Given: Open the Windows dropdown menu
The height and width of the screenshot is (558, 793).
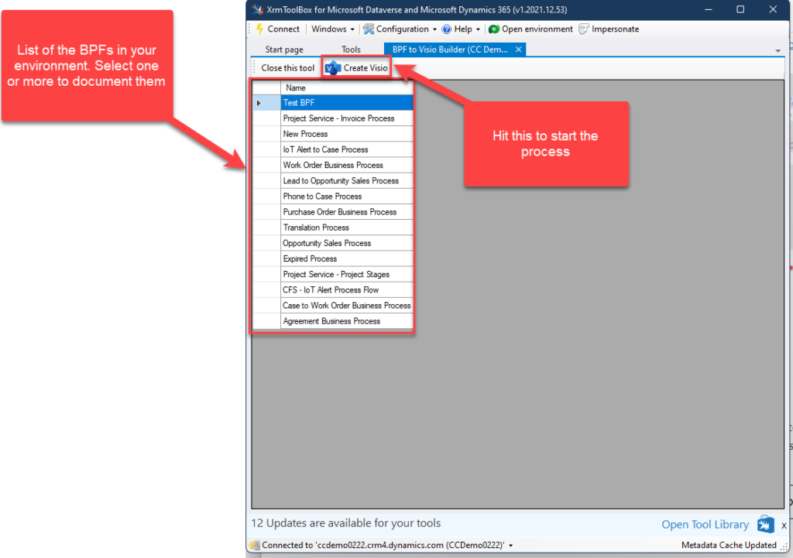Looking at the screenshot, I should [333, 29].
